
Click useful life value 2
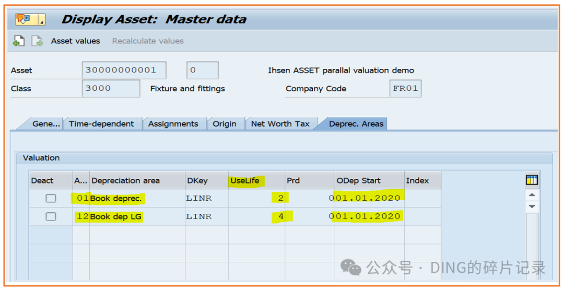pos(256,198)
